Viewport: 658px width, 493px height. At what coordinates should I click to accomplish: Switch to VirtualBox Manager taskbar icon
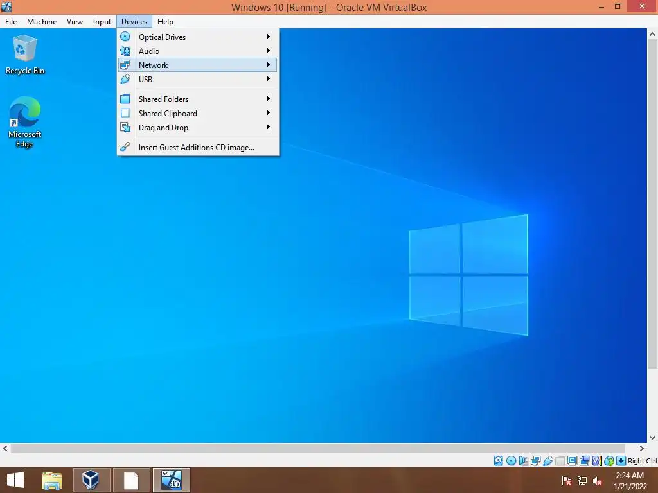[x=91, y=480]
